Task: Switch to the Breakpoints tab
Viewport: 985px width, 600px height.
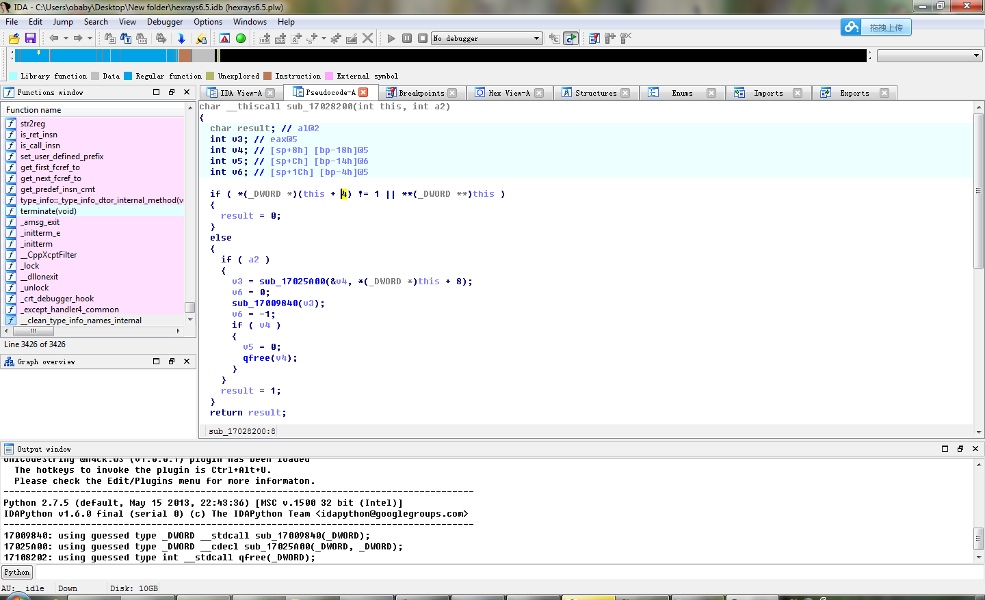Action: coord(421,93)
